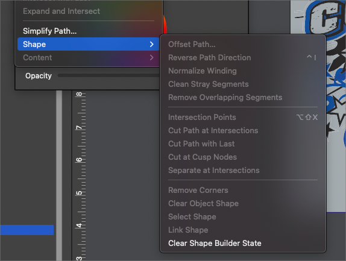Open the Shape menu item
This screenshot has height=261, width=346.
[88, 44]
